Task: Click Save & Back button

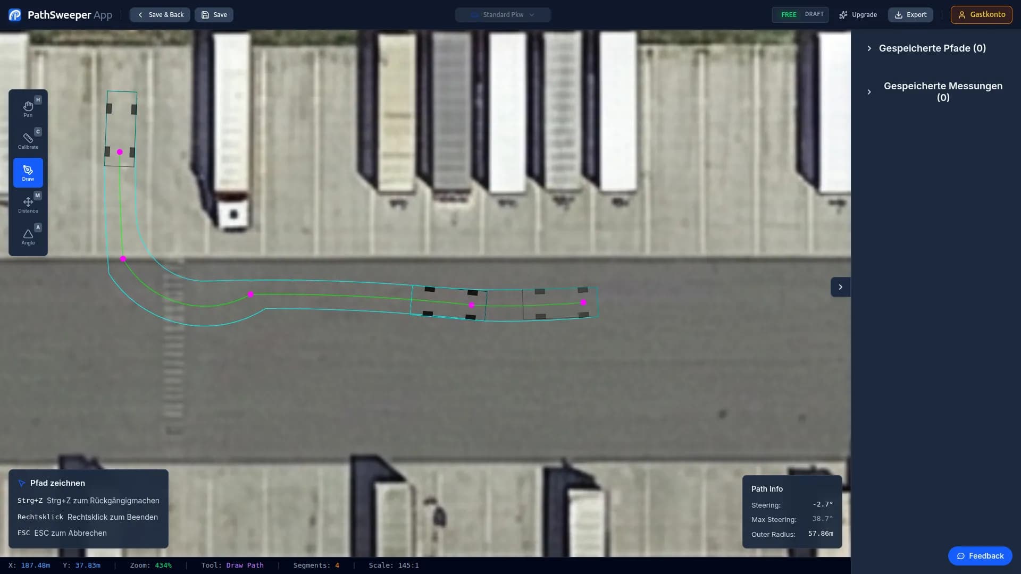Action: pyautogui.click(x=160, y=15)
